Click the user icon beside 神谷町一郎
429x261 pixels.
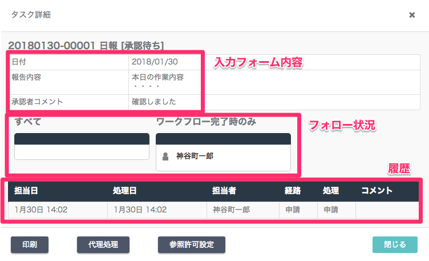tap(165, 156)
